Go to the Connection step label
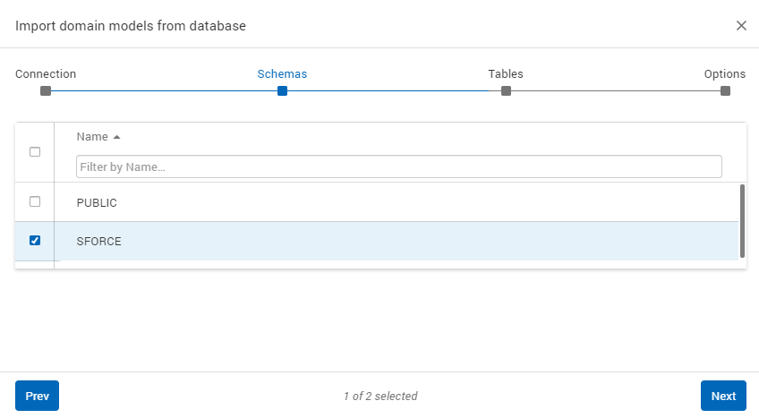 coord(46,74)
